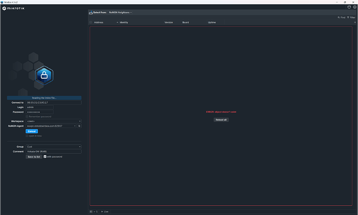This screenshot has height=215, width=358.
Task: Click the WinBox app icon in title bar
Action: click(x=2, y=2)
